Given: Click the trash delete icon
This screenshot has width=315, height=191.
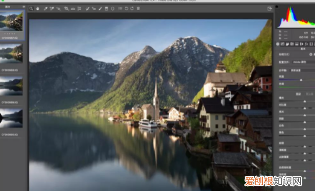Looking at the screenshot, I should pyautogui.click(x=138, y=8).
